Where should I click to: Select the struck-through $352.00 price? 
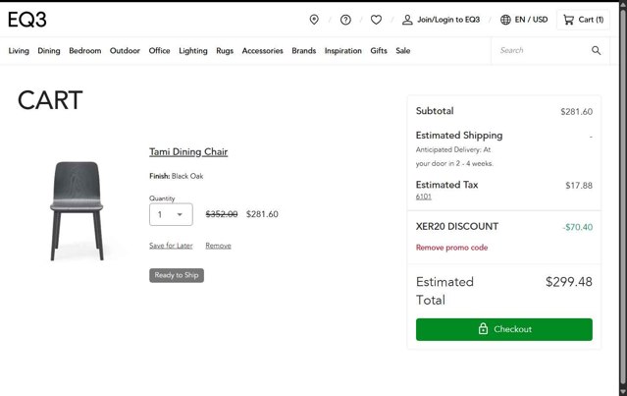coord(222,214)
